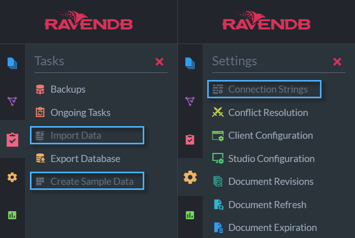Click the Ongoing Tasks clipboard icon

point(40,112)
